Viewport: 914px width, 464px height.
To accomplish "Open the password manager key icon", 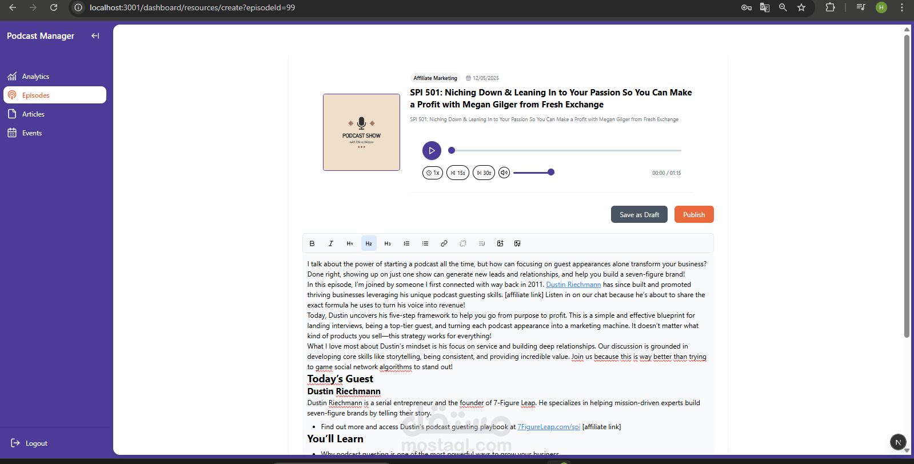I will [x=747, y=7].
